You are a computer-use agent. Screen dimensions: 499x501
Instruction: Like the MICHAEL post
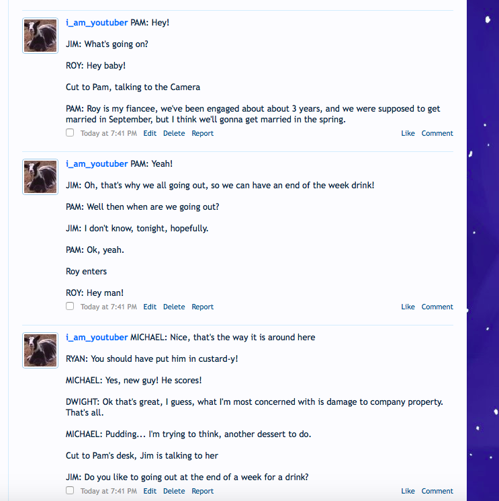(x=408, y=491)
